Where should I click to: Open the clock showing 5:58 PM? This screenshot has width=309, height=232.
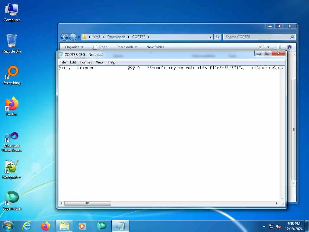point(294,226)
